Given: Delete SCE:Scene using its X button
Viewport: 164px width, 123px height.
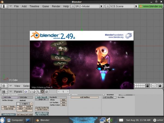Looking at the screenshot, I should click(x=136, y=6).
